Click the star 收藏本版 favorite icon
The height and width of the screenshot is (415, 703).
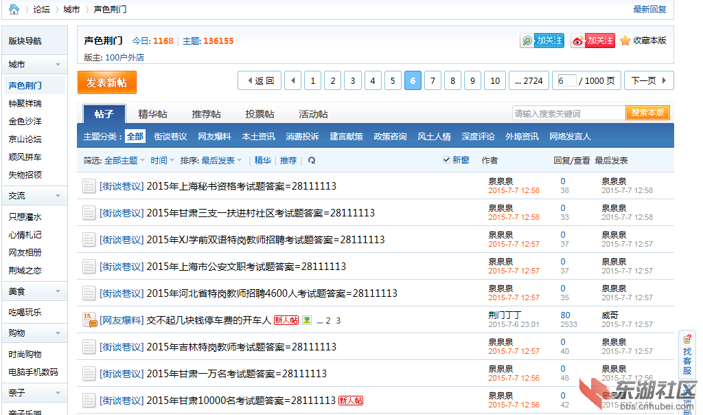[x=625, y=41]
